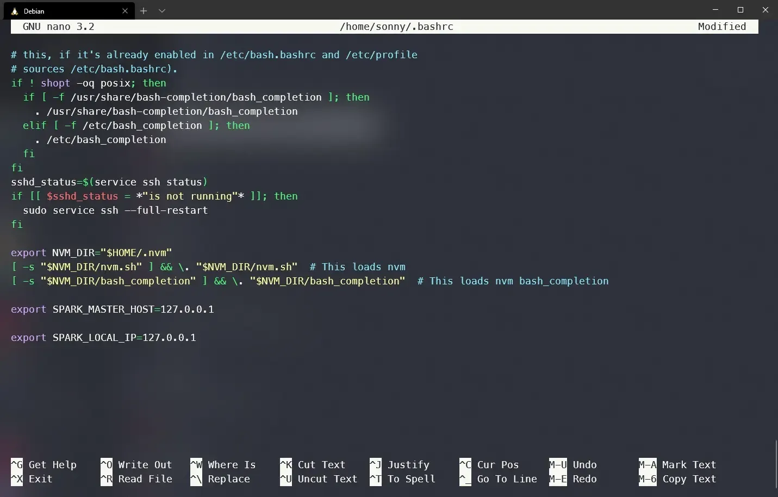Place cursor on the NVM_DIR export line
The width and height of the screenshot is (778, 497).
click(91, 253)
